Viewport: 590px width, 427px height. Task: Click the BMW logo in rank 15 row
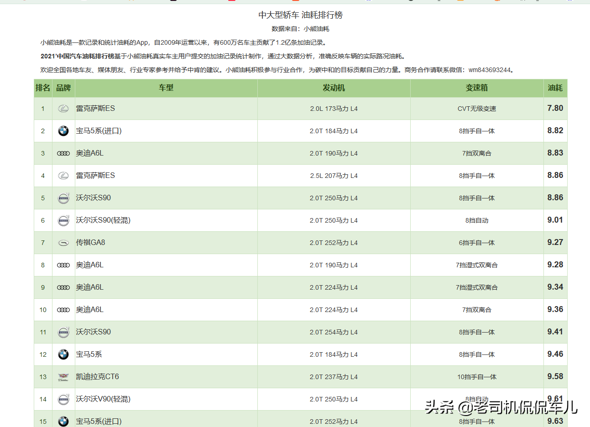tap(63, 421)
